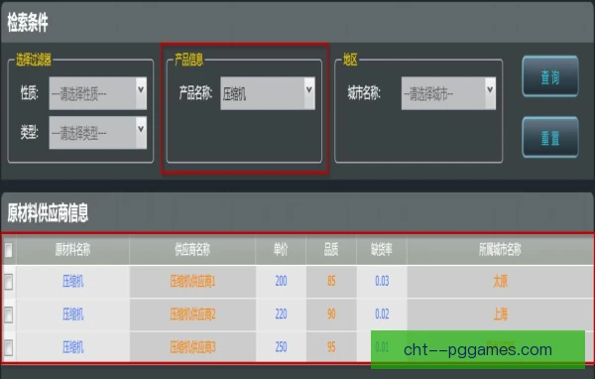
Task: Click the 品质 column header
Action: [331, 250]
